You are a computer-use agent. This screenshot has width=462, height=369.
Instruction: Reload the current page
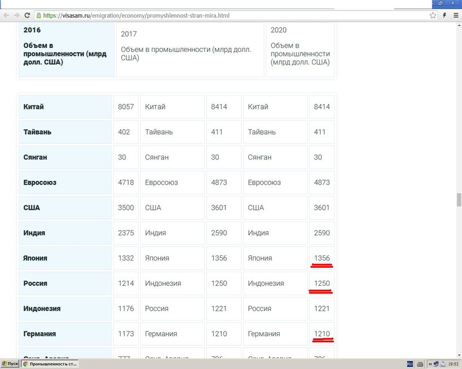click(x=28, y=16)
